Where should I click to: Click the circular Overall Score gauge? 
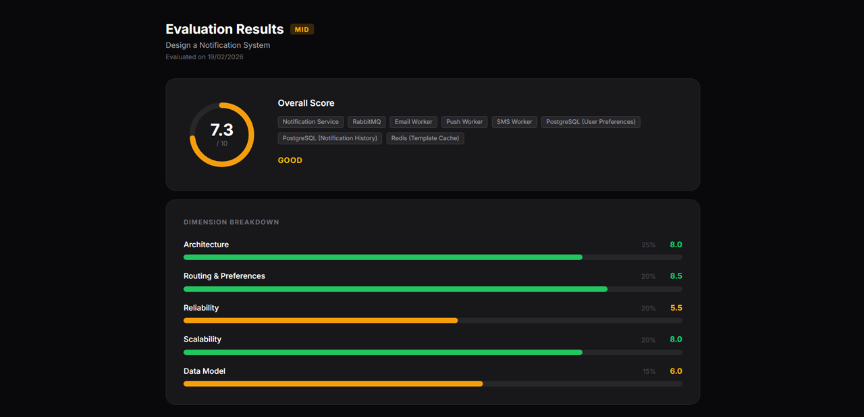pyautogui.click(x=222, y=134)
